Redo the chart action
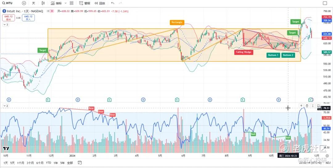The height and width of the screenshot is (168, 333). coord(121,3)
